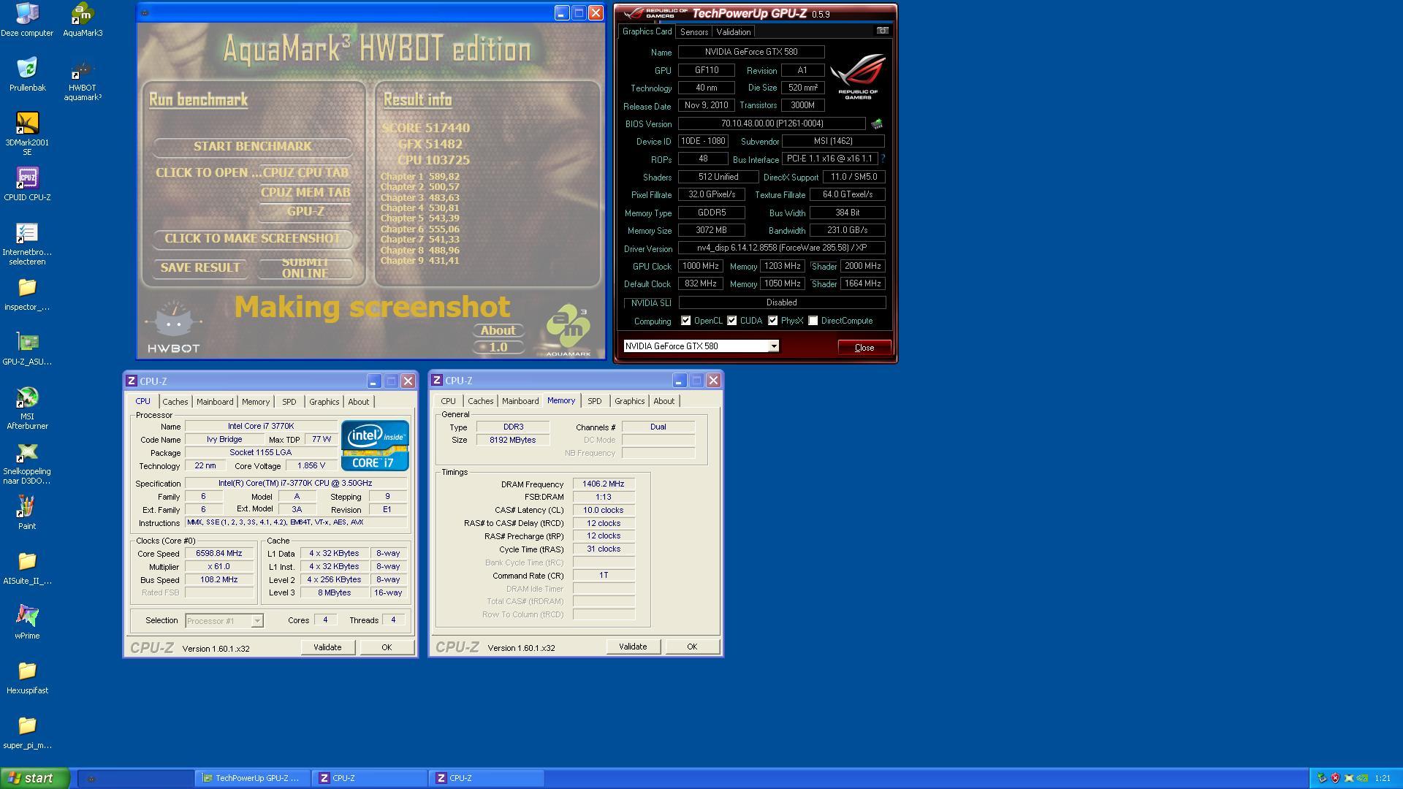Launch MSI Afterburner from the desktop
This screenshot has height=789, width=1403.
27,408
